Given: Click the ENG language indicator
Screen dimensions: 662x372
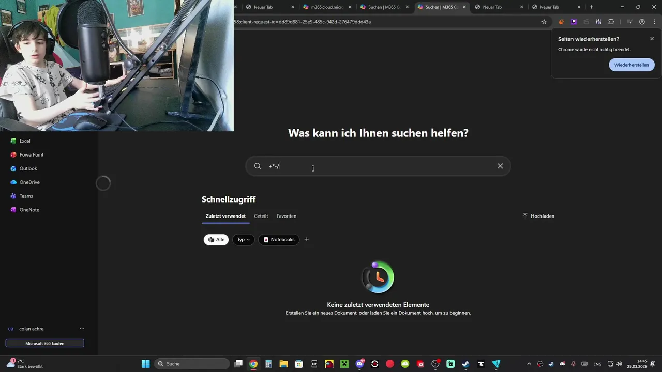Looking at the screenshot, I should point(597,364).
